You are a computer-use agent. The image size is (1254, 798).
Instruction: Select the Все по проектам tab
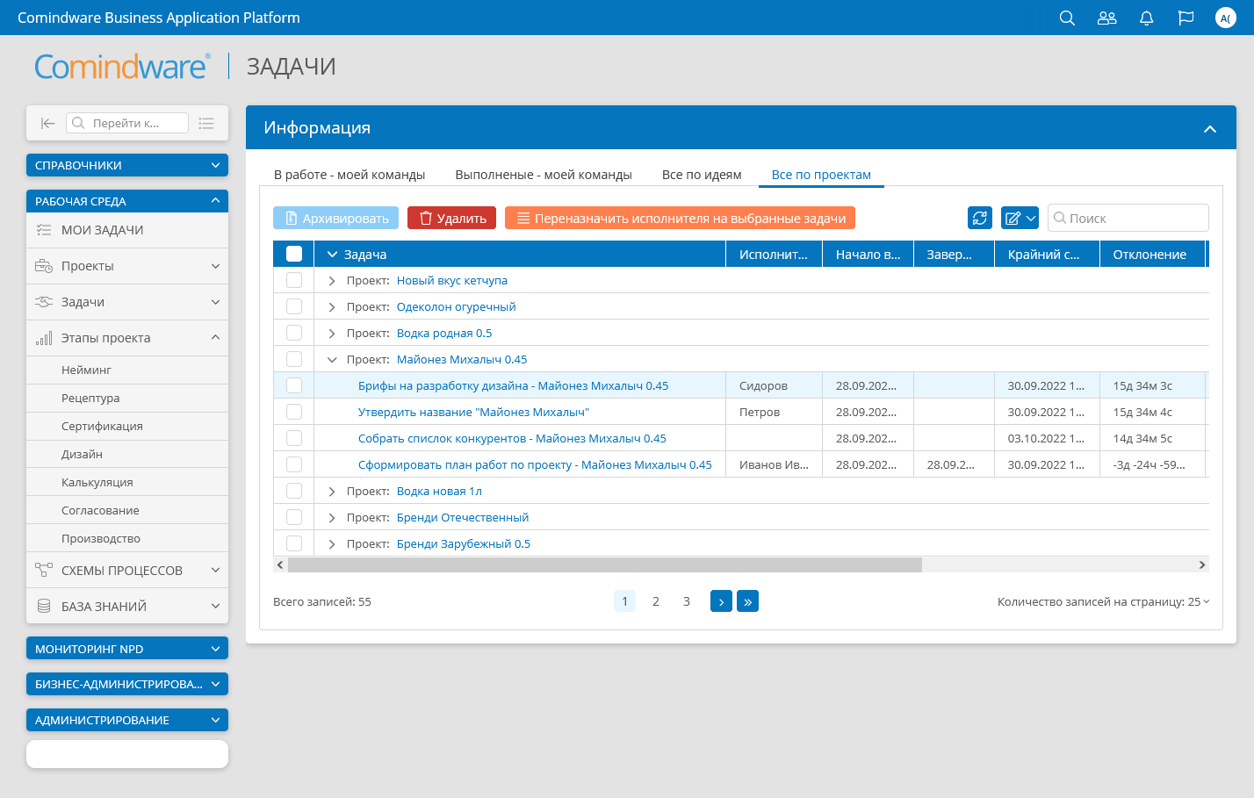coord(821,175)
